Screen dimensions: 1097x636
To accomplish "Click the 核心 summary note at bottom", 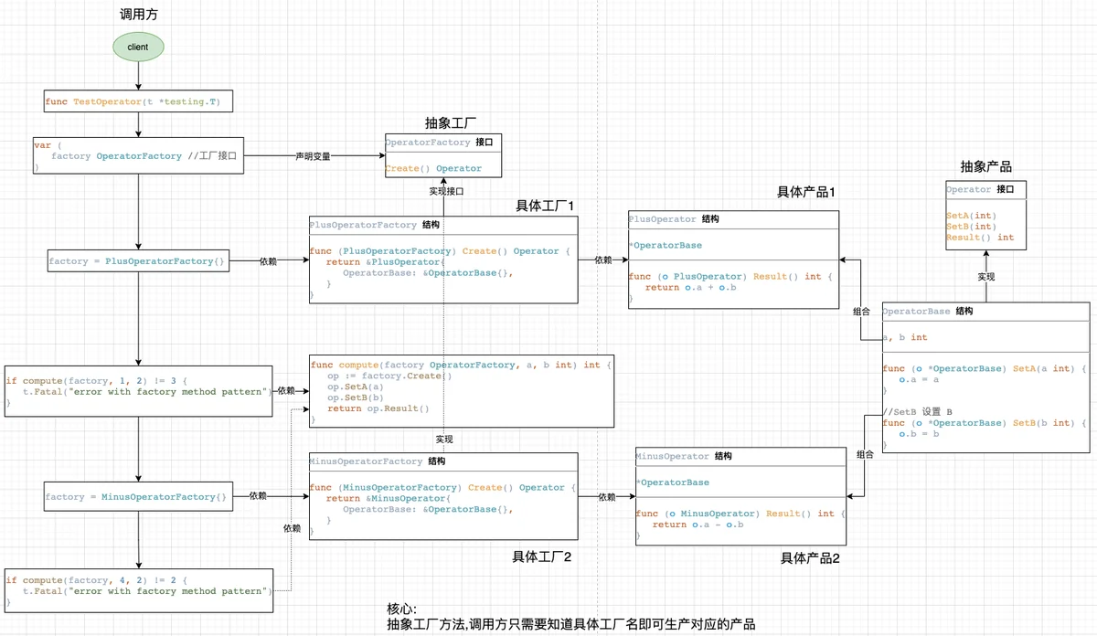I will [571, 617].
